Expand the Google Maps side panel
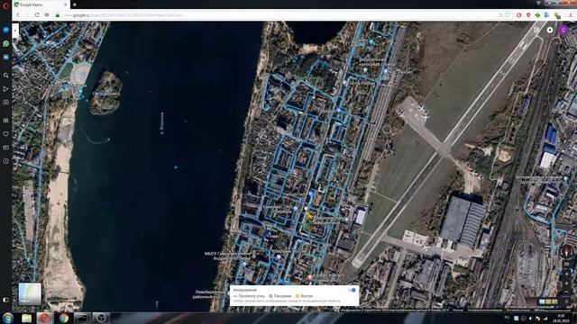 [x=15, y=31]
